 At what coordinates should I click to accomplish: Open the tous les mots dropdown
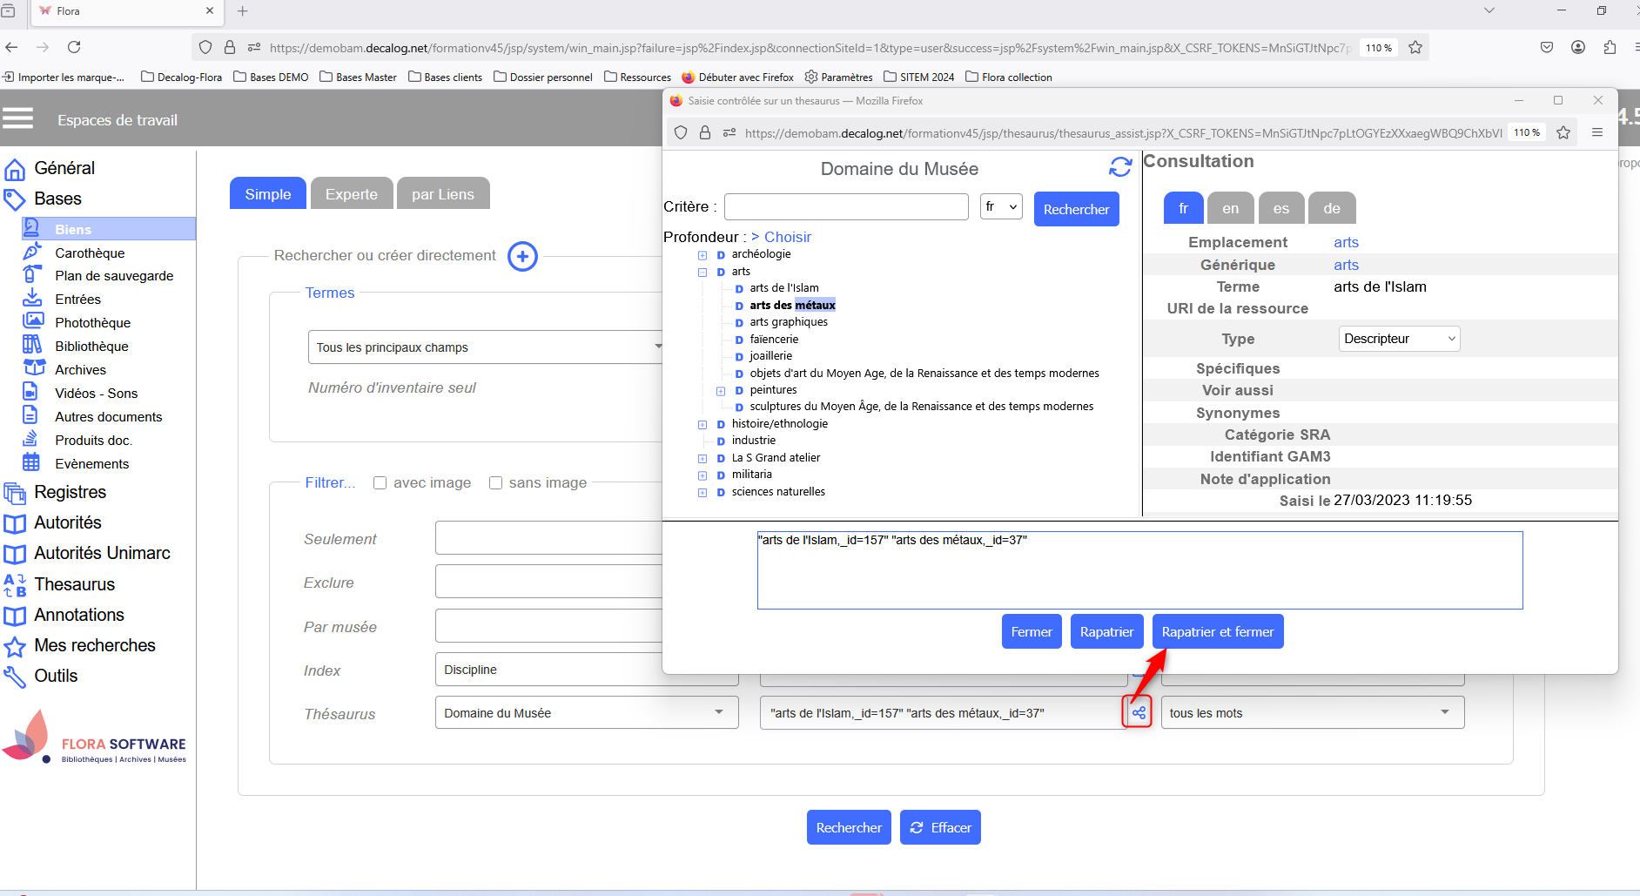tap(1312, 713)
